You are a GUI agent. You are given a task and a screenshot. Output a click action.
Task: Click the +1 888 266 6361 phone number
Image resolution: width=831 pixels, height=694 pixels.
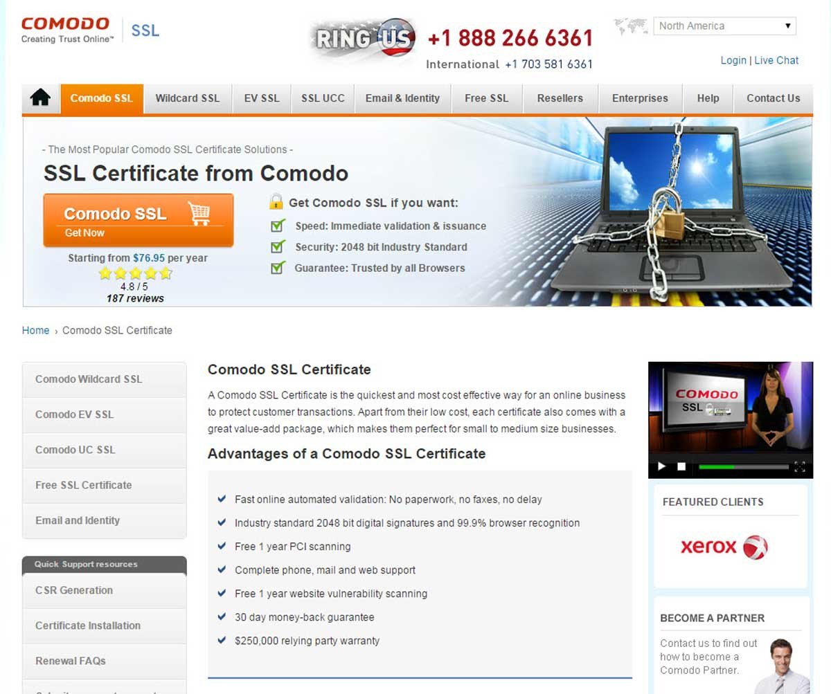(x=510, y=38)
